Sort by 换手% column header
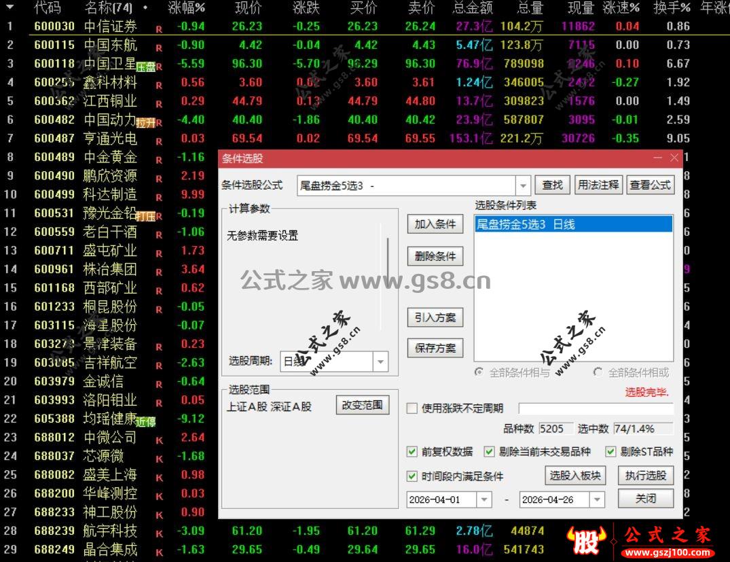 (x=672, y=7)
